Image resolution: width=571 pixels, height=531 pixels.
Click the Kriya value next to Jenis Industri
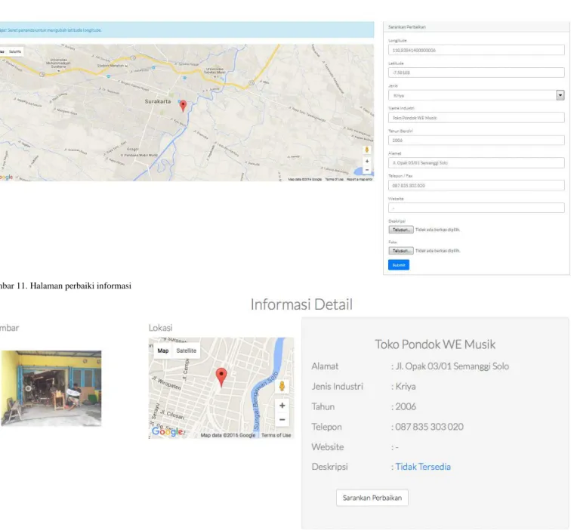coord(406,387)
